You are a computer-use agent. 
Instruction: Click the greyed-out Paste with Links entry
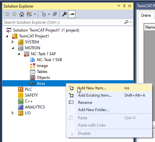(109, 125)
